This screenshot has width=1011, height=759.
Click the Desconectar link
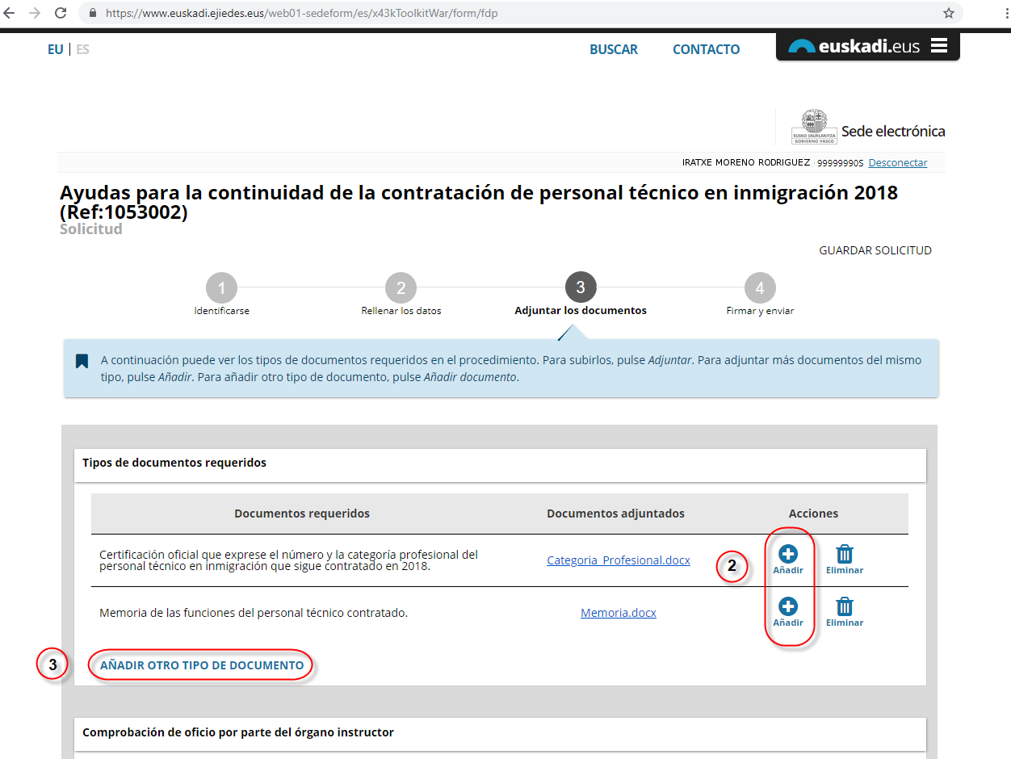coord(897,163)
